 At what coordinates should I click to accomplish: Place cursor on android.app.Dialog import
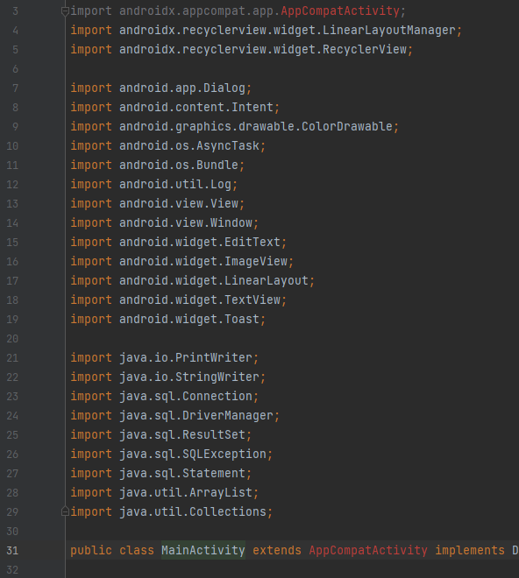pyautogui.click(x=182, y=88)
